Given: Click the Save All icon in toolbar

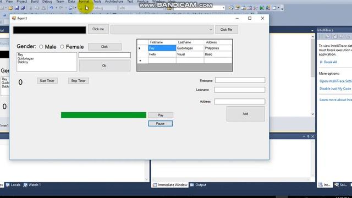Looking at the screenshot, I should coord(23,8).
